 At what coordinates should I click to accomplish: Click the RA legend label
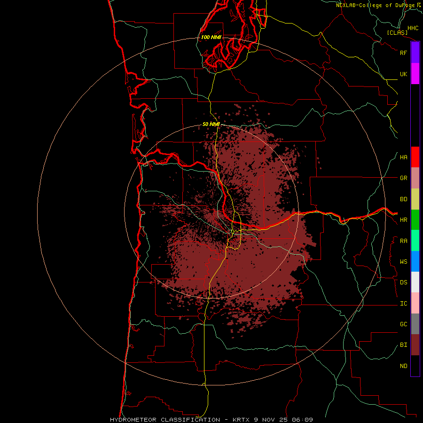pyautogui.click(x=403, y=241)
